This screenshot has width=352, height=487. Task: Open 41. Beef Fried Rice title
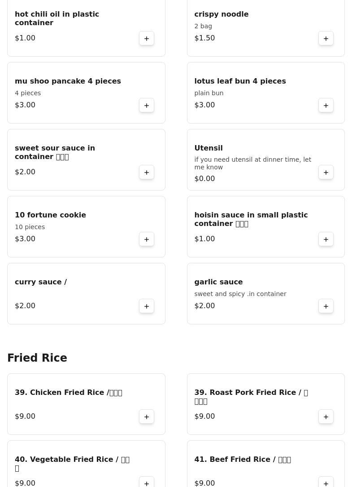pyautogui.click(x=242, y=460)
